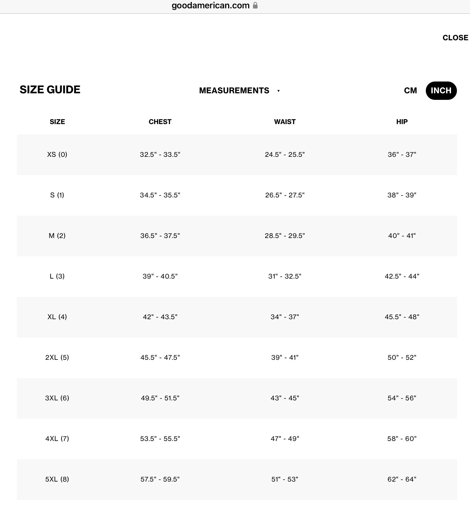Switch units to CM
Image resolution: width=470 pixels, height=512 pixels.
pyautogui.click(x=410, y=91)
